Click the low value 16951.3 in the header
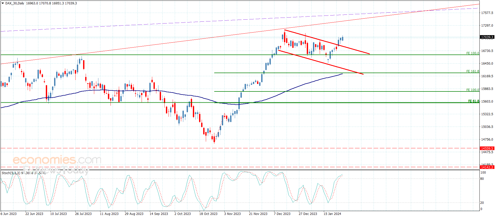This screenshot has height=217, width=496. click(58, 3)
